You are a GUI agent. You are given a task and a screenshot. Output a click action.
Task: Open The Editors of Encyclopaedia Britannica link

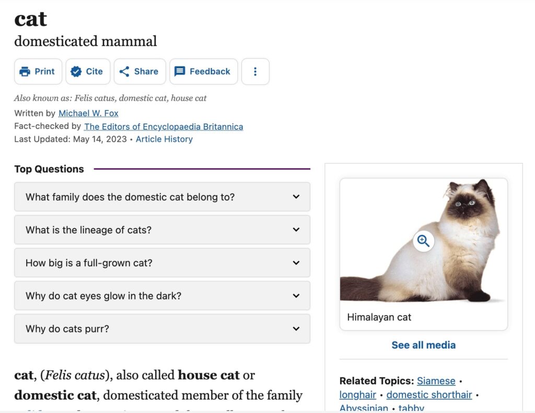(x=164, y=126)
